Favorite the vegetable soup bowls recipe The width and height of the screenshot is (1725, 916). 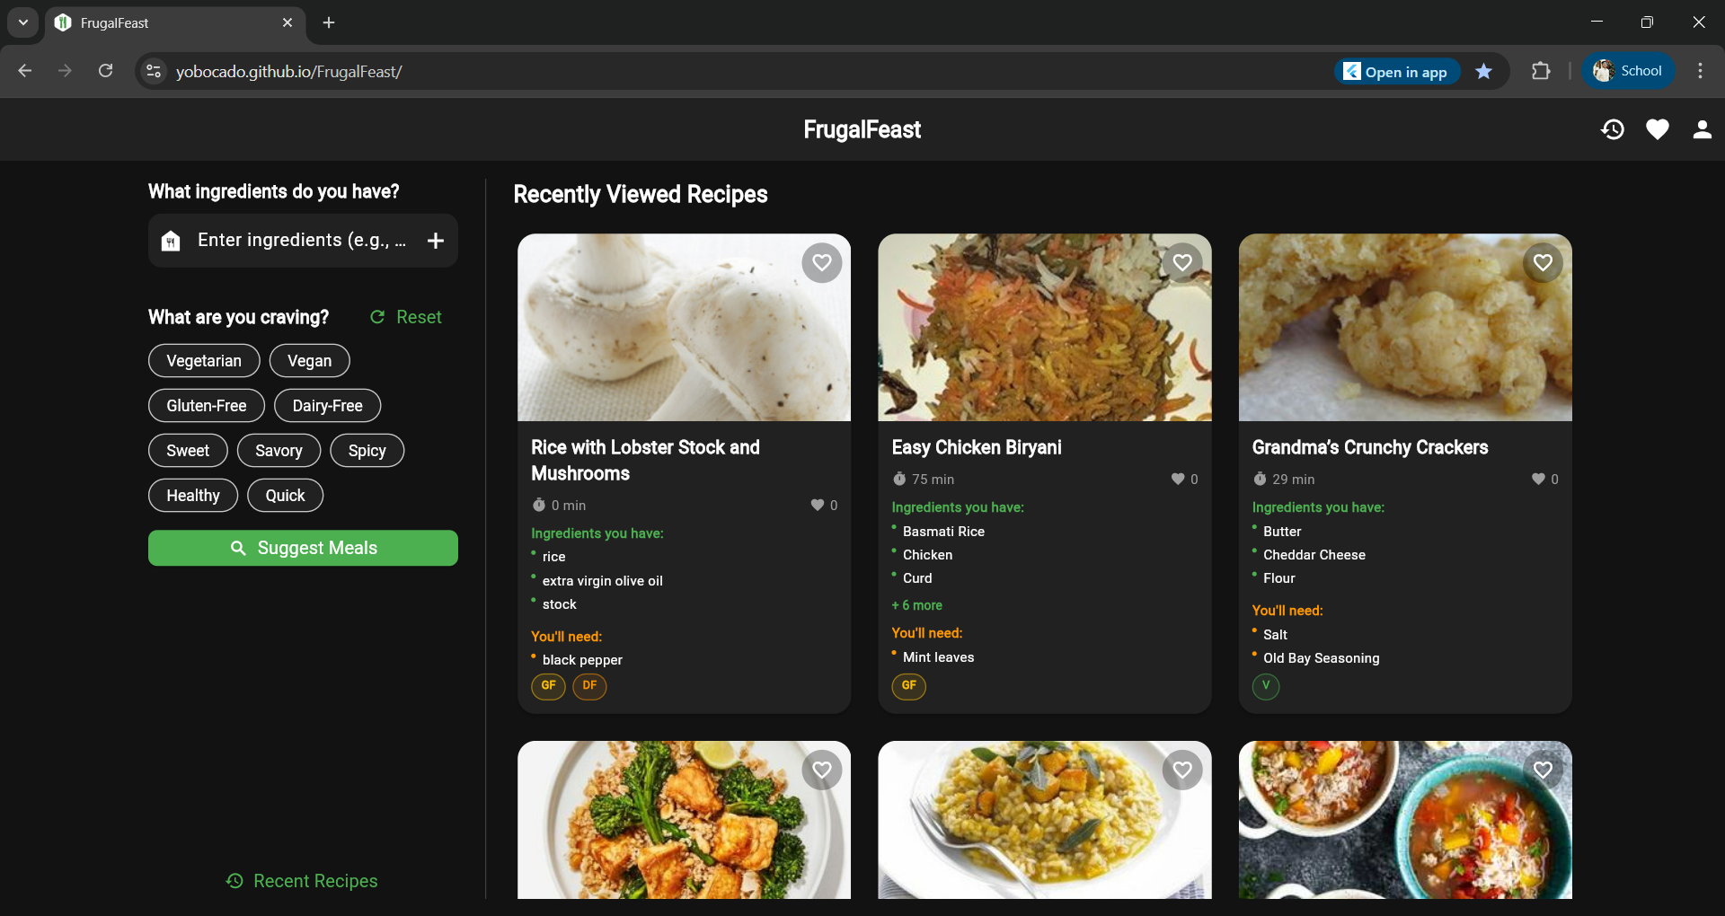pyautogui.click(x=1544, y=770)
